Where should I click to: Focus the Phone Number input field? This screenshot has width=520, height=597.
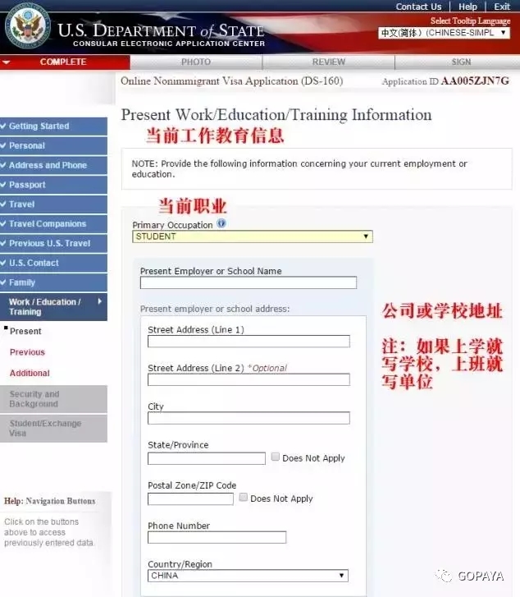tap(217, 538)
